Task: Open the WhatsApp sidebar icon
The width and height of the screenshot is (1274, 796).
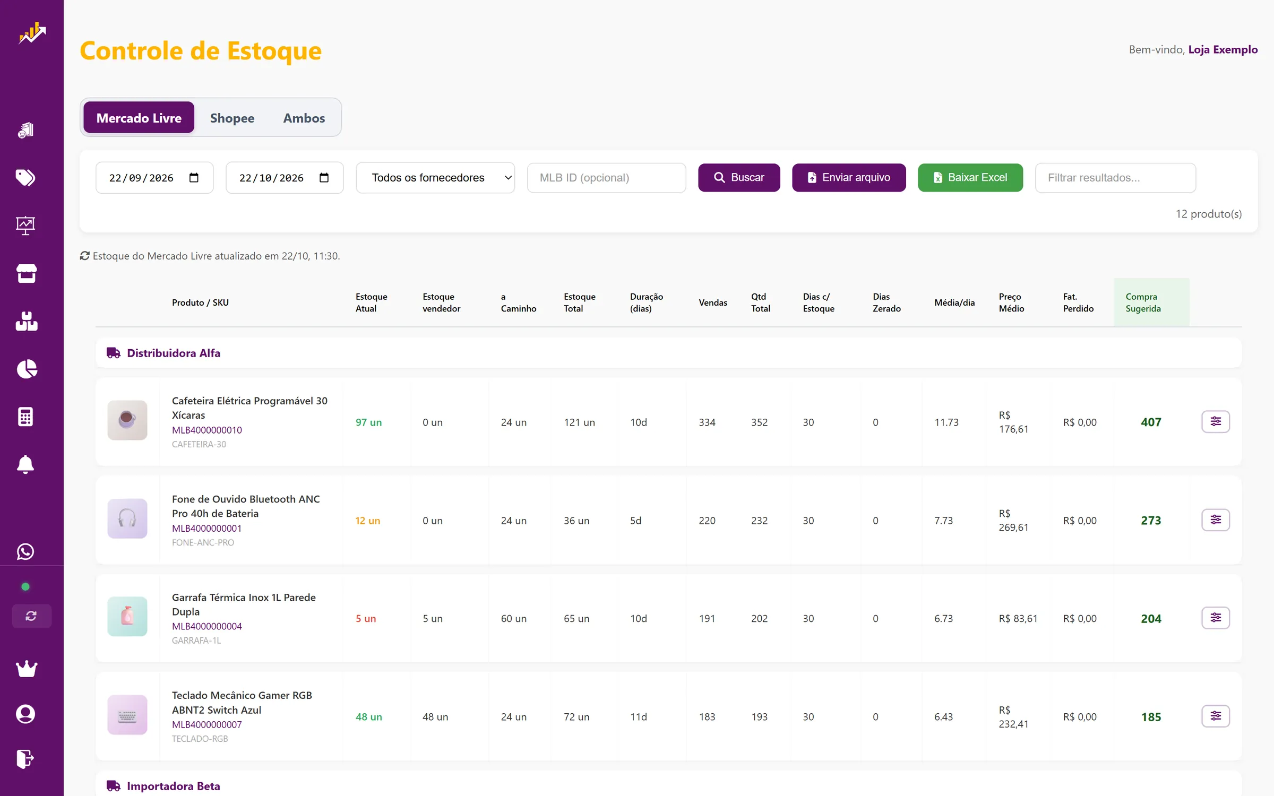Action: (25, 552)
